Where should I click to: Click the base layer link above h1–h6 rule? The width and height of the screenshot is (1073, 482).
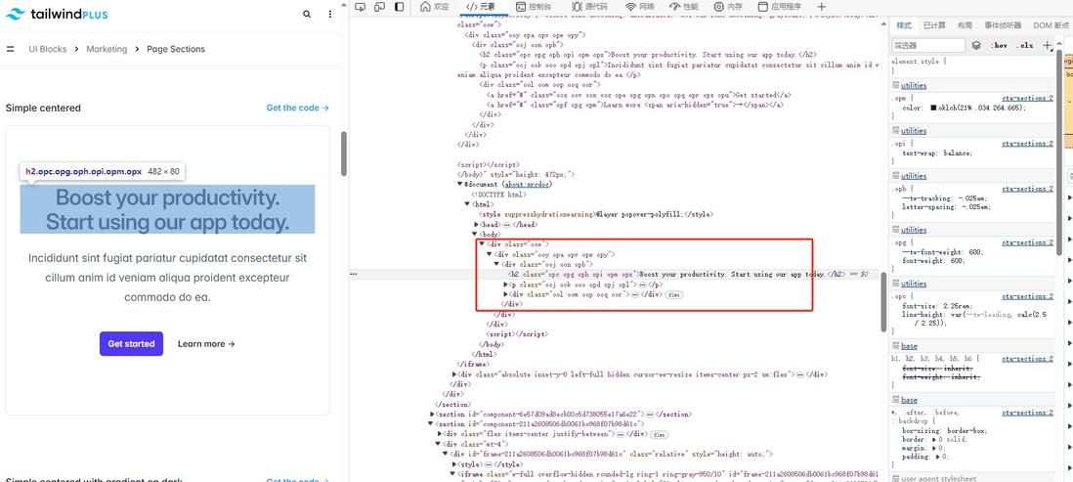click(x=910, y=346)
